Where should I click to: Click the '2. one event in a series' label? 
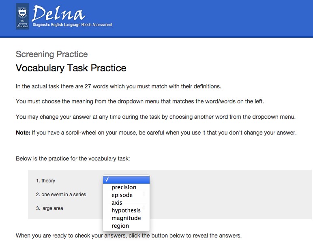tap(61, 195)
